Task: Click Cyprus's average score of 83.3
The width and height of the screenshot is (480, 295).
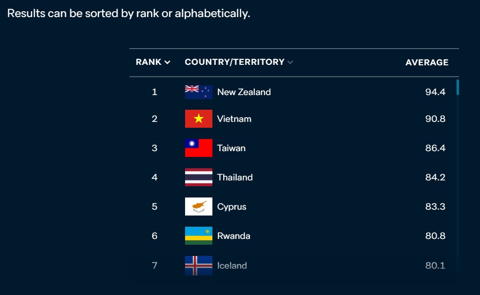Action: pos(435,207)
